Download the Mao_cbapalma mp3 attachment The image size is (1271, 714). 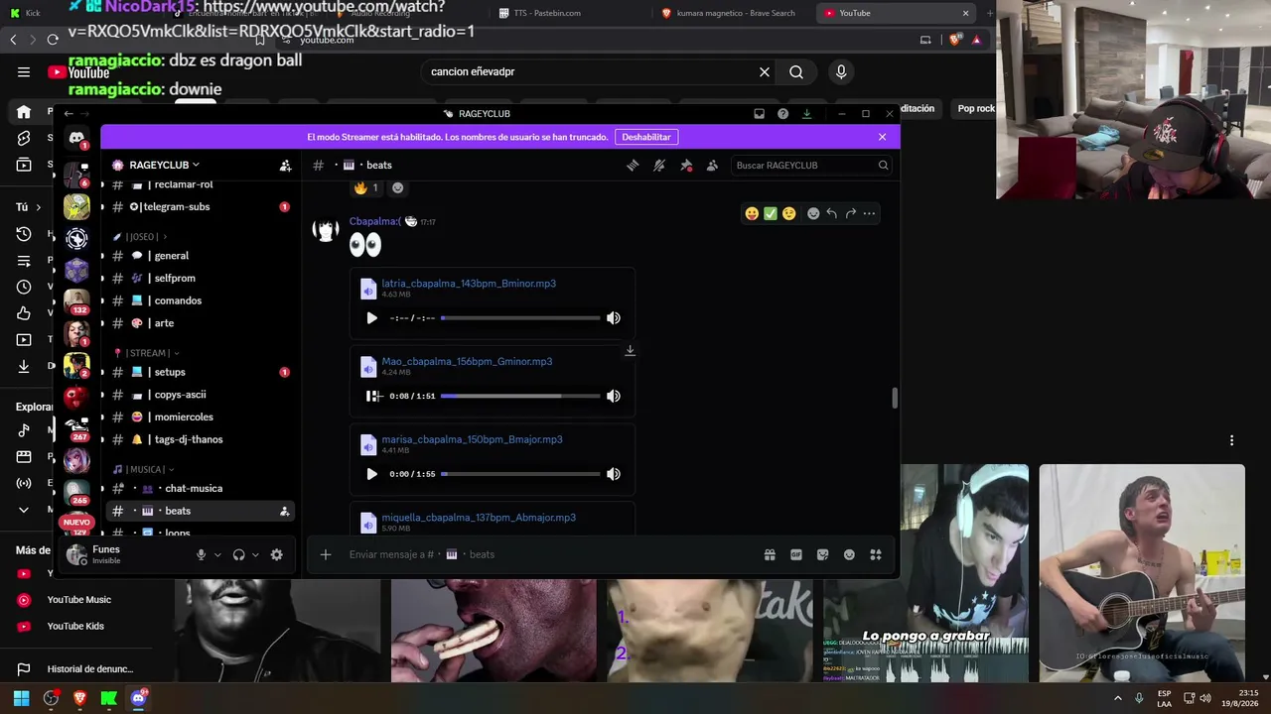pos(630,350)
